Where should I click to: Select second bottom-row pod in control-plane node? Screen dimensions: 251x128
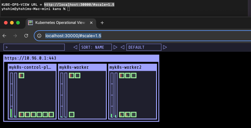tap(27, 114)
